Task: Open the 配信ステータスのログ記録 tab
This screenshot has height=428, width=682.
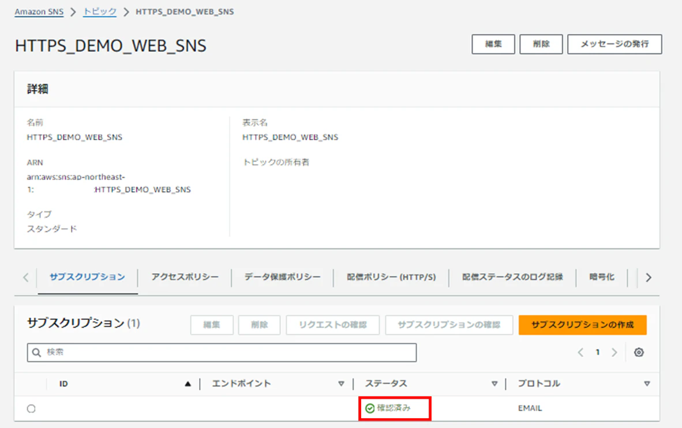Action: [512, 277]
